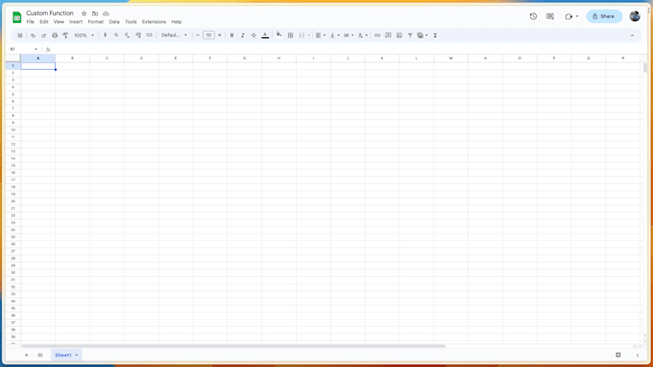
Task: Select the Sheet1 tab
Action: [x=66, y=355]
